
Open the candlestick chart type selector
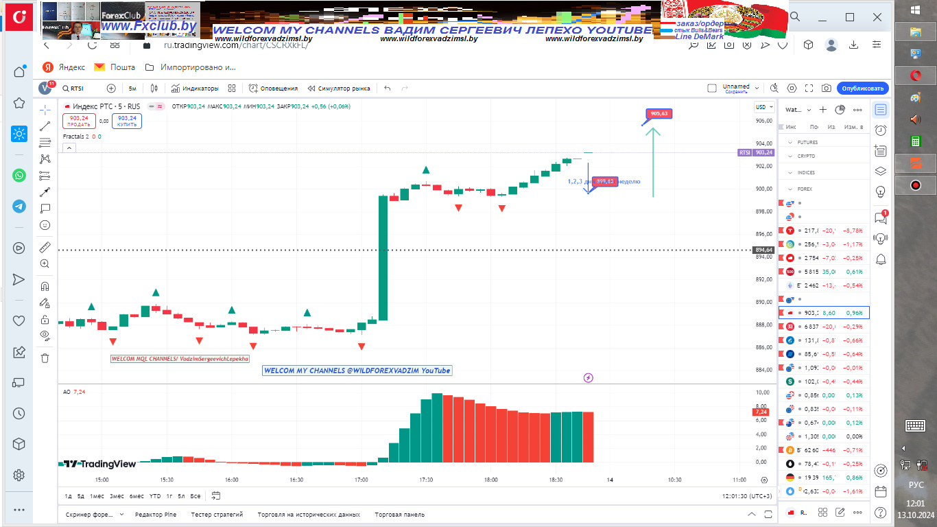click(x=154, y=89)
